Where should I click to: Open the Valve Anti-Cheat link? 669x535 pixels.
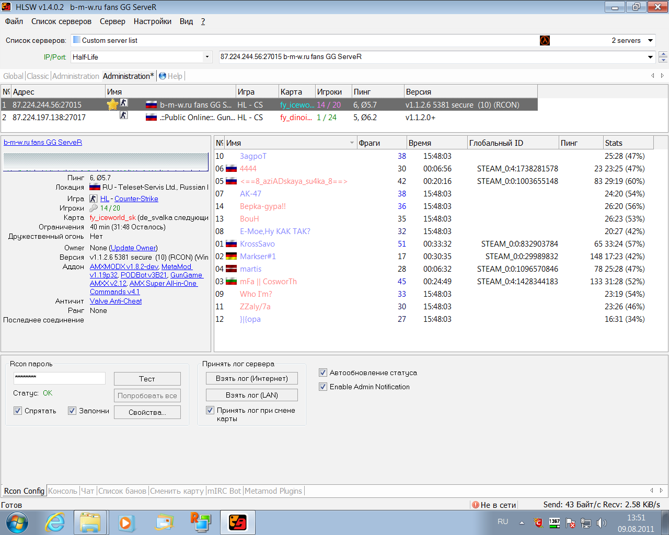[x=116, y=301]
